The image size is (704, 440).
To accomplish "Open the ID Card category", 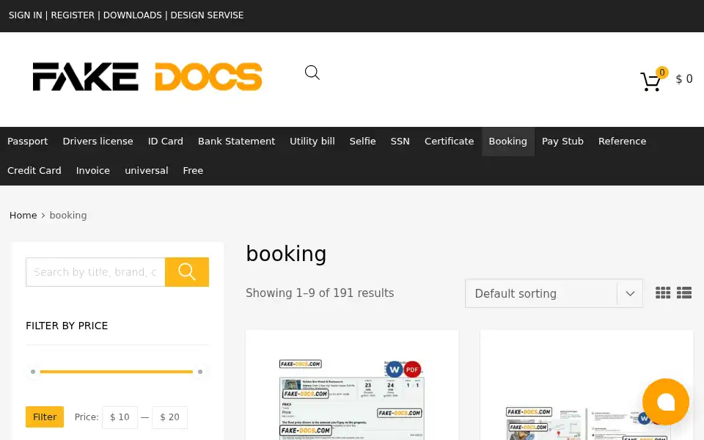I will [x=166, y=141].
